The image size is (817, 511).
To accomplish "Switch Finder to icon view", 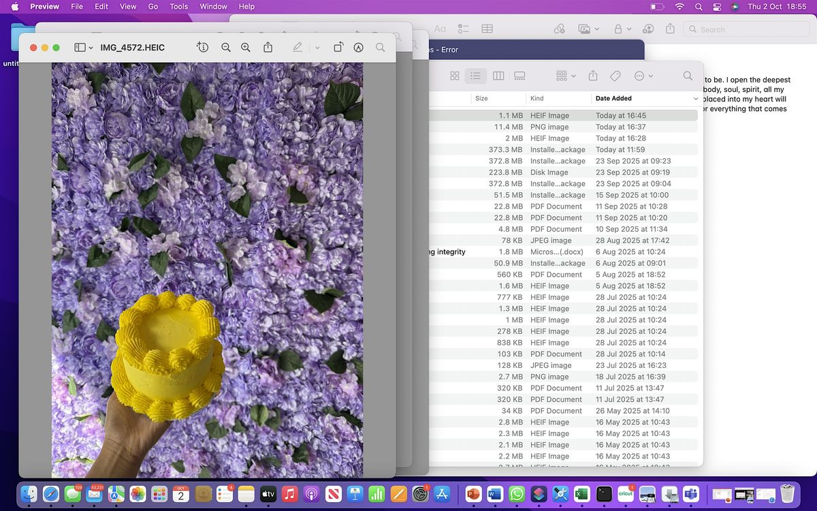I will (x=455, y=76).
